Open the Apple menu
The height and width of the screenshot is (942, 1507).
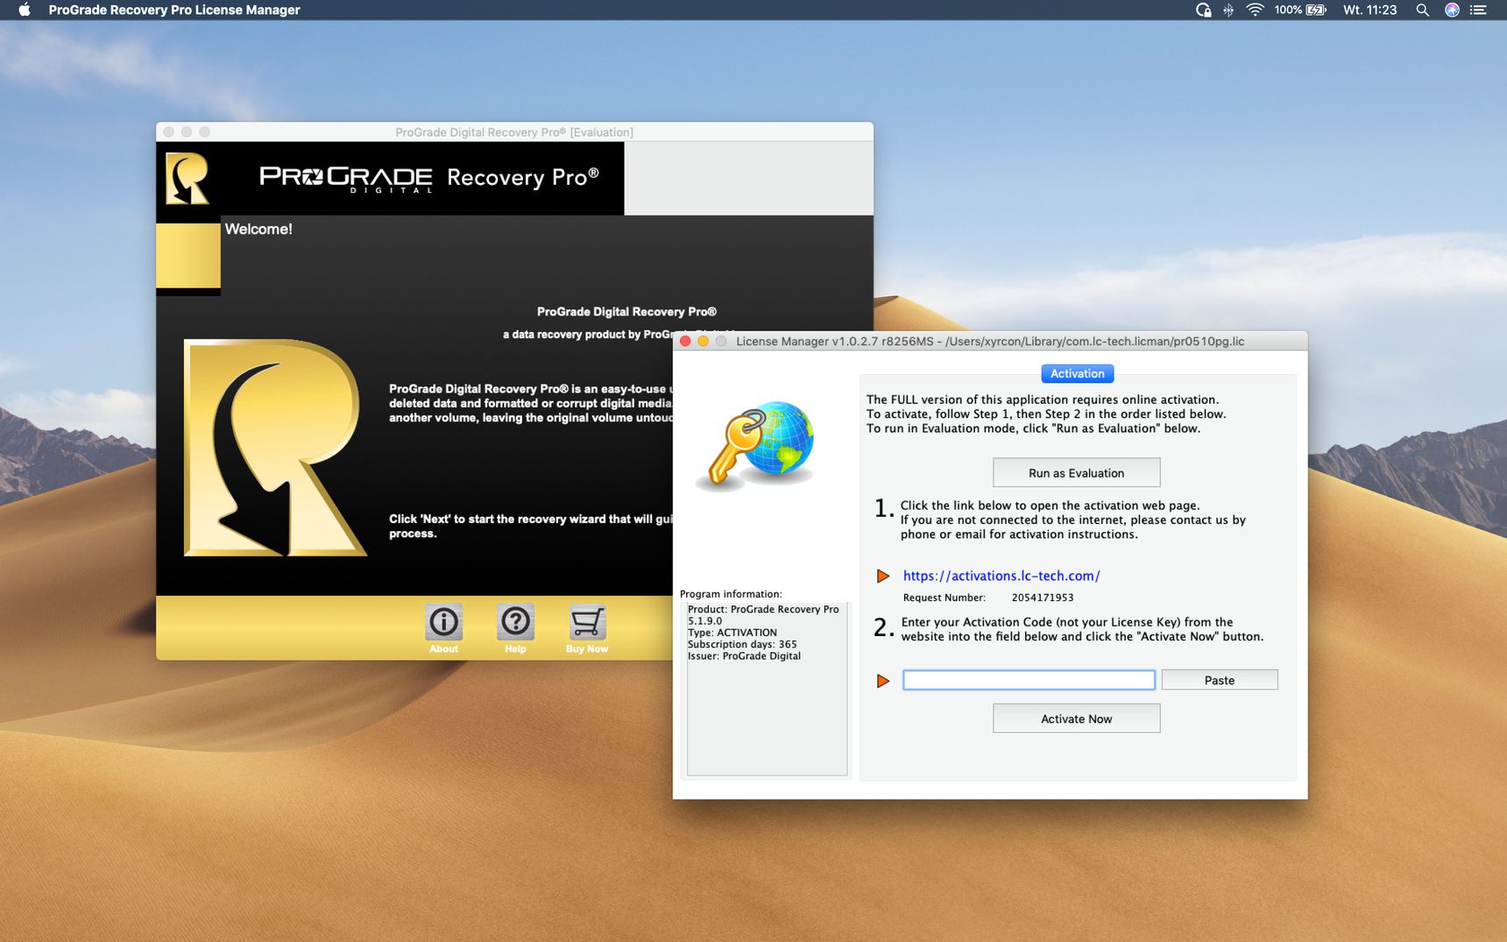[25, 10]
